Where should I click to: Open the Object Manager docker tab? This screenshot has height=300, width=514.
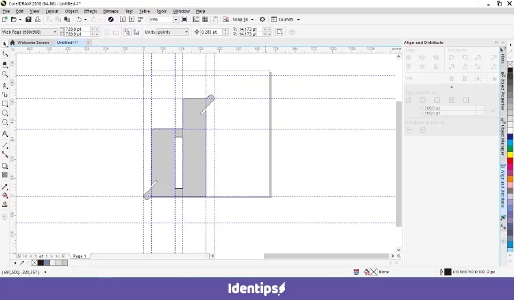click(502, 137)
